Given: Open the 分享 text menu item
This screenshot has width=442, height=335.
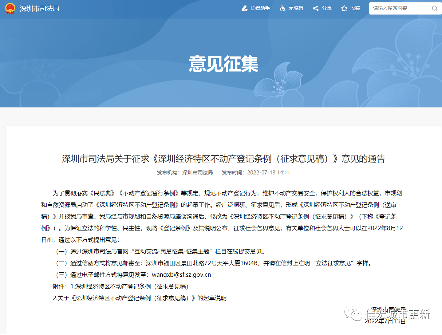Looking at the screenshot, I should [327, 8].
